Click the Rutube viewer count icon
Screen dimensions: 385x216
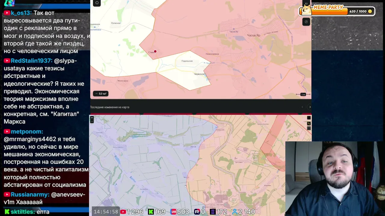click(x=197, y=212)
